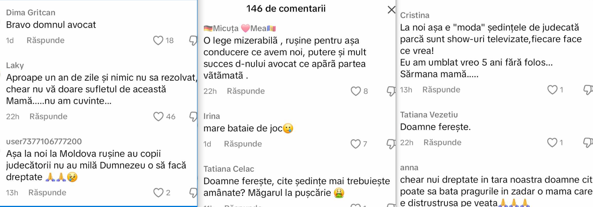Open Laky's profile from username
This screenshot has height=207, width=593.
[15, 66]
